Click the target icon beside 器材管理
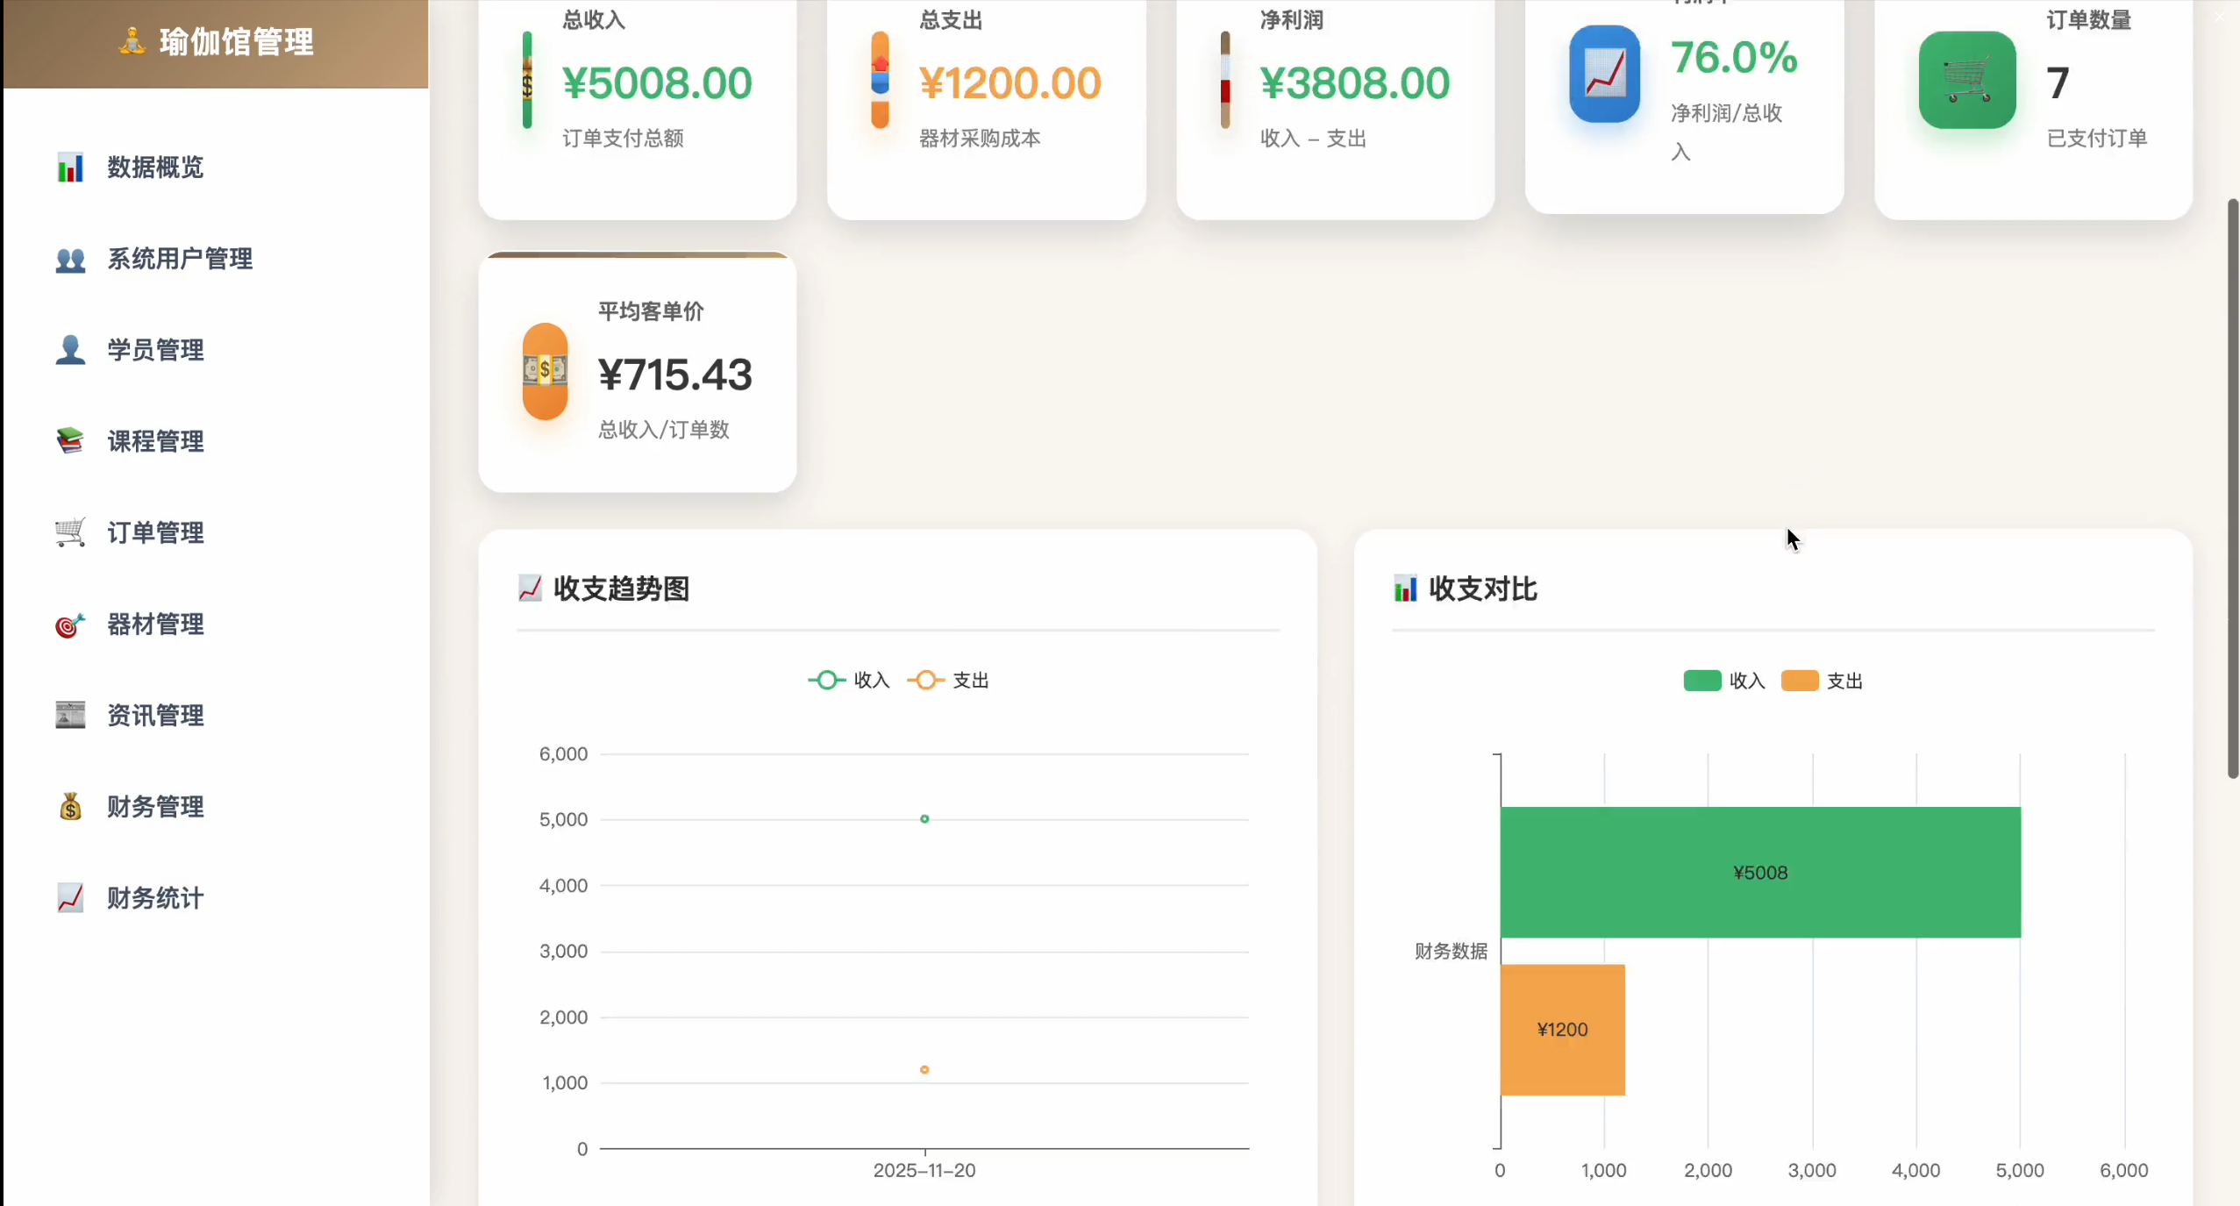The height and width of the screenshot is (1206, 2240). tap(70, 624)
